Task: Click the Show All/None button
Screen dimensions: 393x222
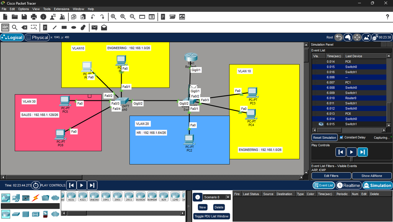Action: coord(372,176)
